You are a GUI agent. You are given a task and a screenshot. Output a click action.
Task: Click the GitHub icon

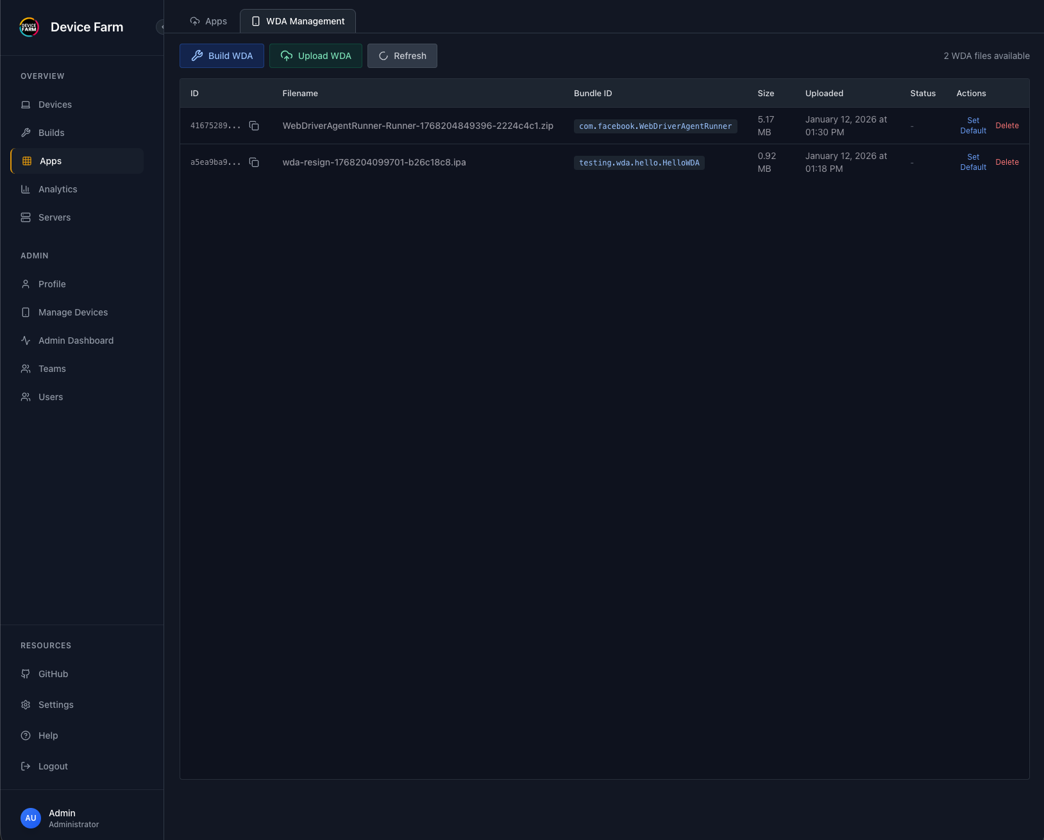(26, 674)
